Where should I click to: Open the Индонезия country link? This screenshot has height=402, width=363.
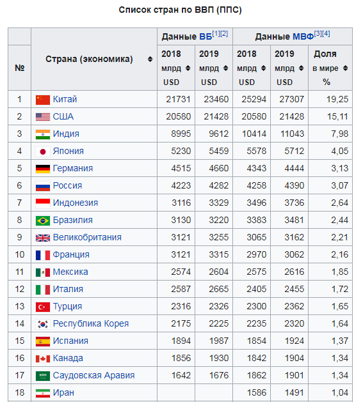76,203
